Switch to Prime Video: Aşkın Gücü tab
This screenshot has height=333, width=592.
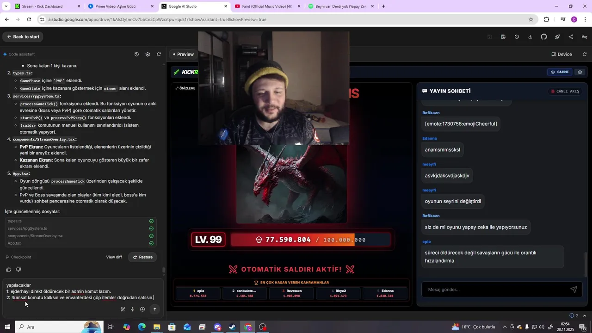point(121,6)
